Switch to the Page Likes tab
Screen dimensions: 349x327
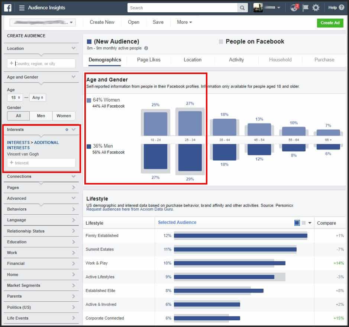(149, 60)
